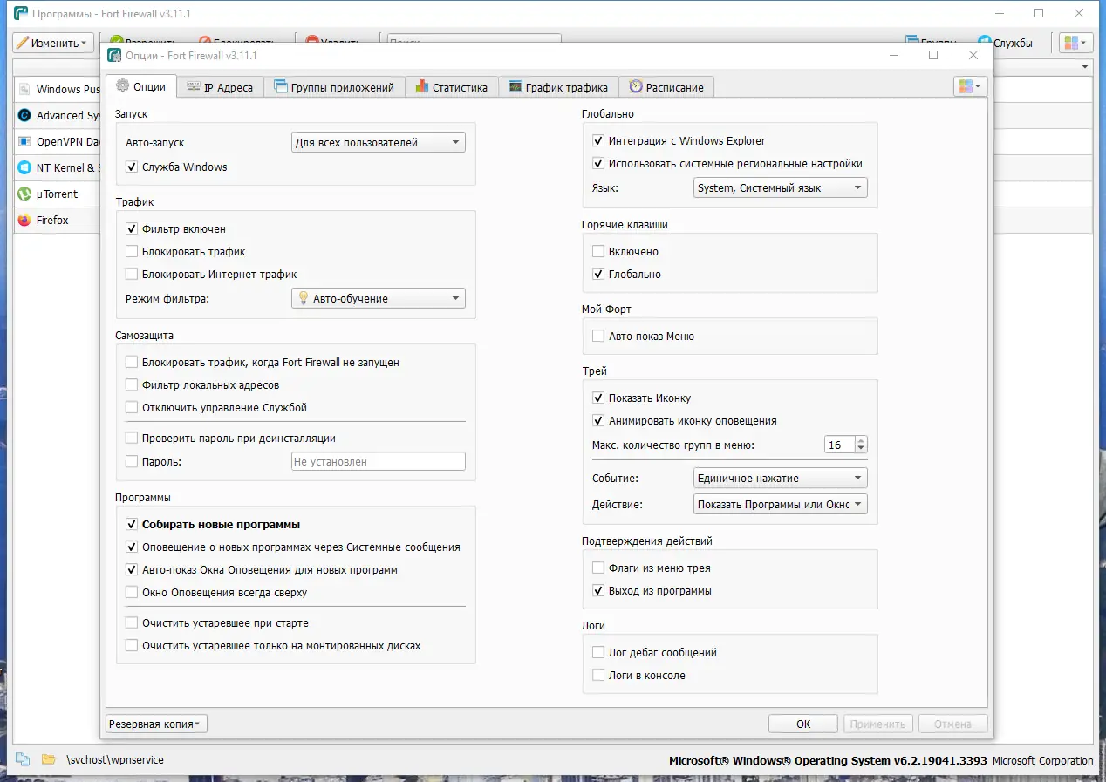
Task: Click the Отмена button
Action: (x=952, y=724)
